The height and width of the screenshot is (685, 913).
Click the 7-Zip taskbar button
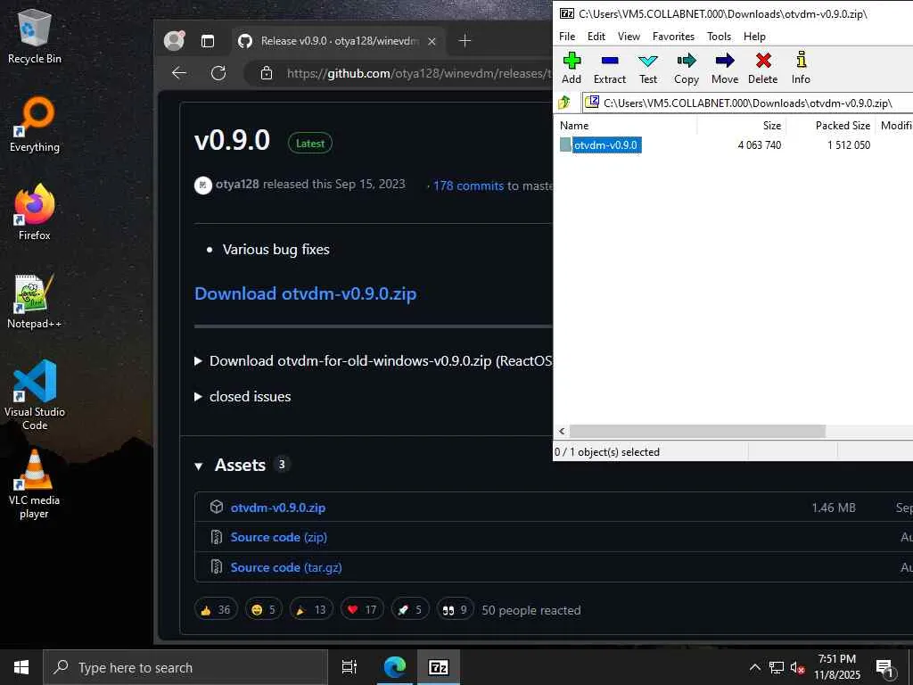click(x=439, y=667)
